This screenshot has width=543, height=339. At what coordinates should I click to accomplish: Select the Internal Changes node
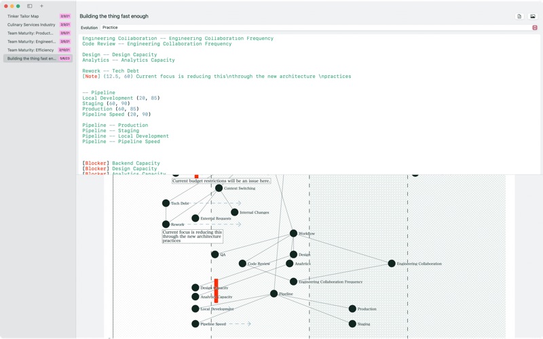pyautogui.click(x=234, y=212)
